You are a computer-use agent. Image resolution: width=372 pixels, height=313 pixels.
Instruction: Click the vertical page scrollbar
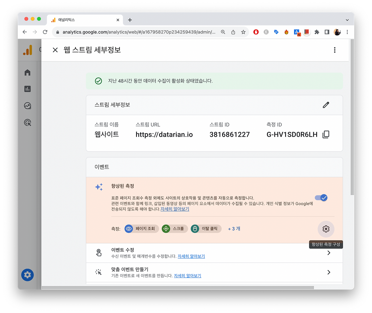click(352, 117)
